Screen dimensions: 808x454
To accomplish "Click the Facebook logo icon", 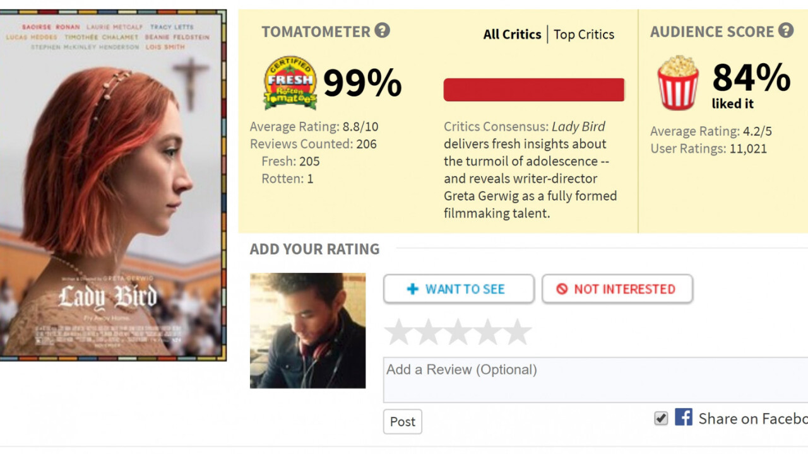I will [x=683, y=417].
